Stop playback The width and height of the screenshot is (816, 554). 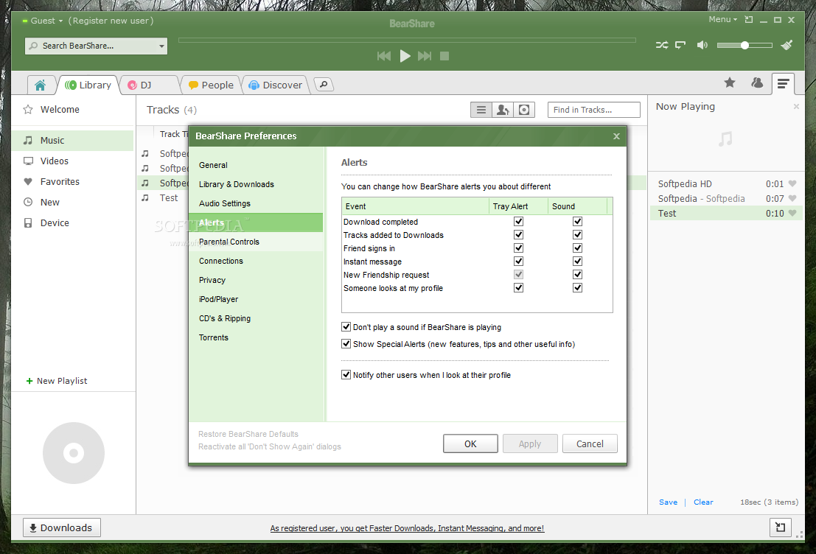pyautogui.click(x=444, y=56)
